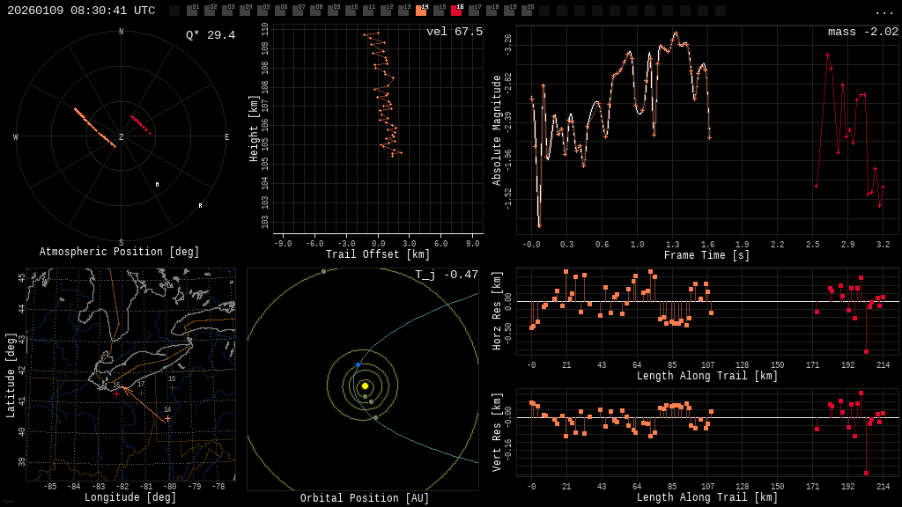The height and width of the screenshot is (507, 902).
Task: Select the station 20 indicator in top bar
Action: pos(527,11)
